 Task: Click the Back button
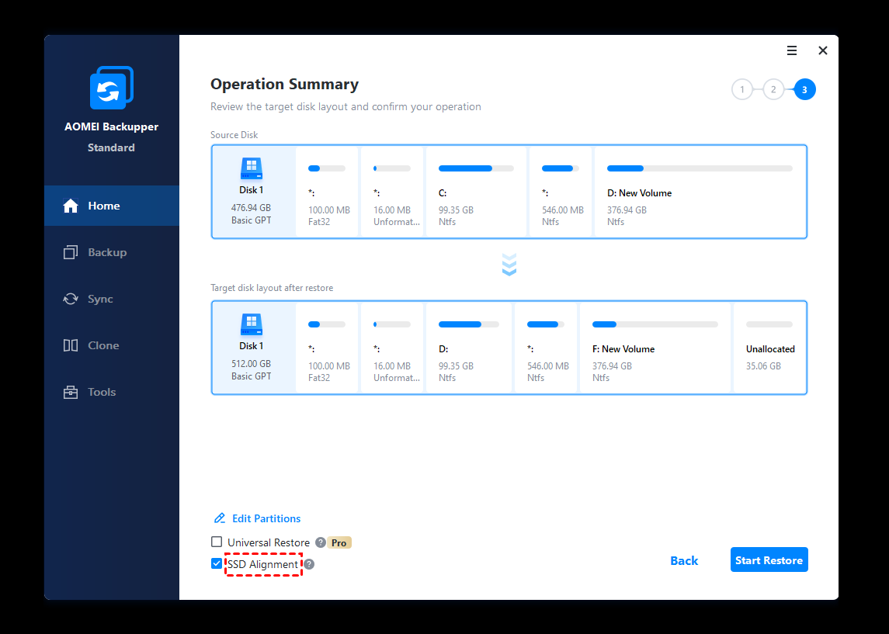pos(684,560)
